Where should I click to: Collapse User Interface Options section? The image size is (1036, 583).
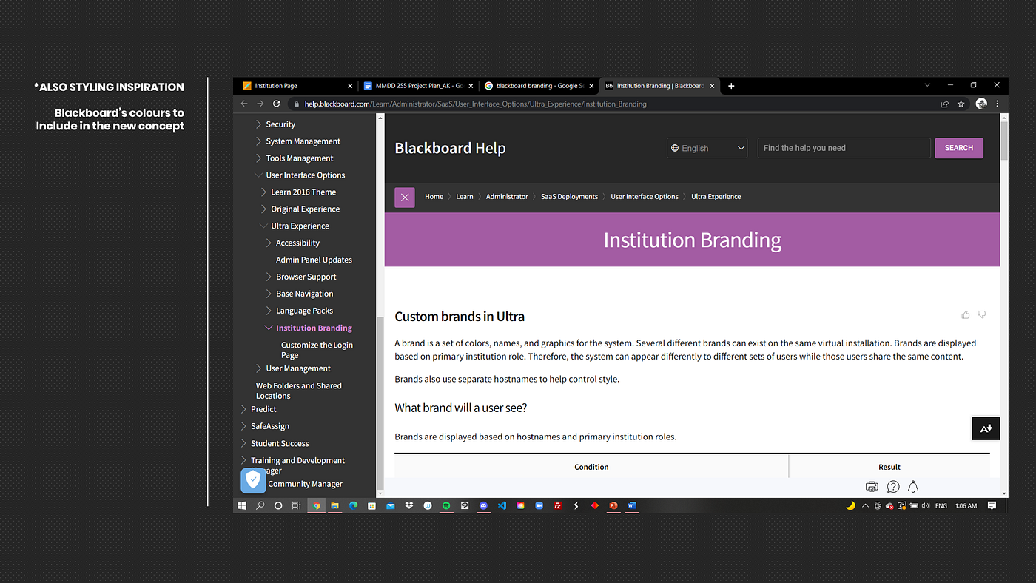pos(258,175)
